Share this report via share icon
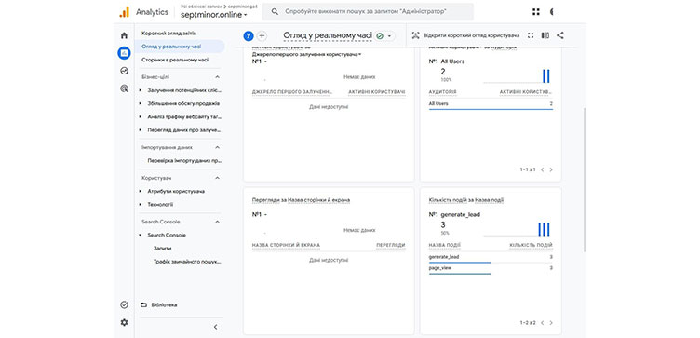Screen dimensions: 700x338 click(x=560, y=35)
